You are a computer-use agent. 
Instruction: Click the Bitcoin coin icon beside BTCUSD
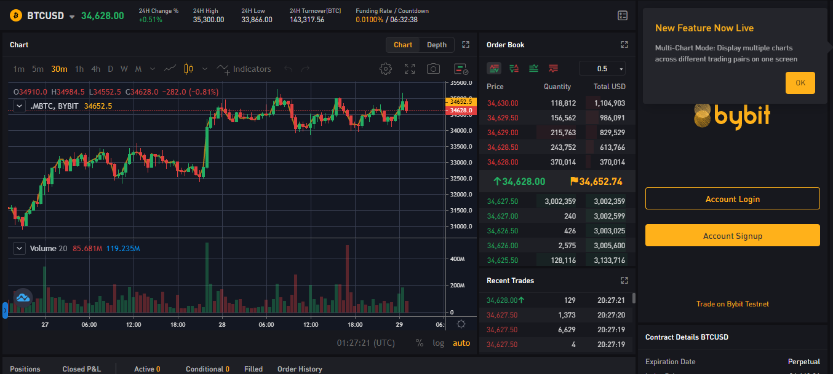click(16, 15)
